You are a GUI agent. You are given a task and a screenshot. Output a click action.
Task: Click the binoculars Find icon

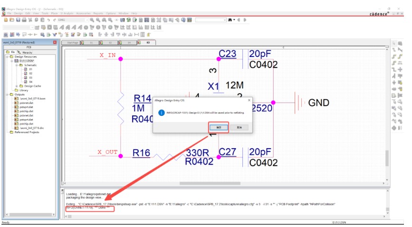click(x=230, y=20)
